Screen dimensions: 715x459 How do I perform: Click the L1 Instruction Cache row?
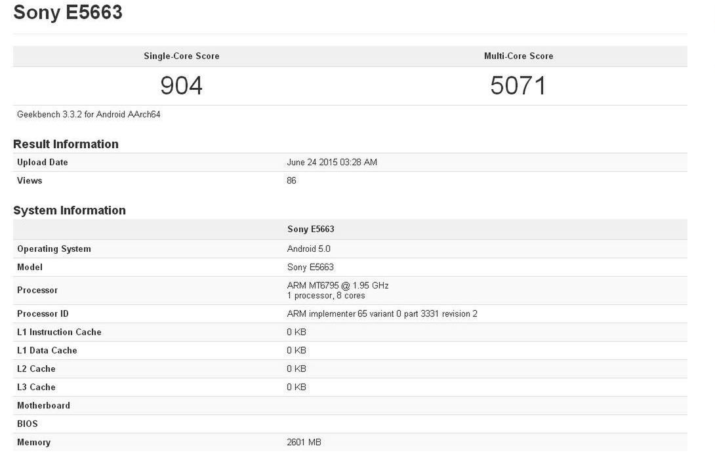(x=59, y=332)
